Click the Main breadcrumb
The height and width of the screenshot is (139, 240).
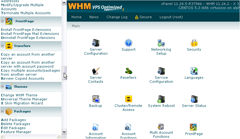click(x=76, y=26)
